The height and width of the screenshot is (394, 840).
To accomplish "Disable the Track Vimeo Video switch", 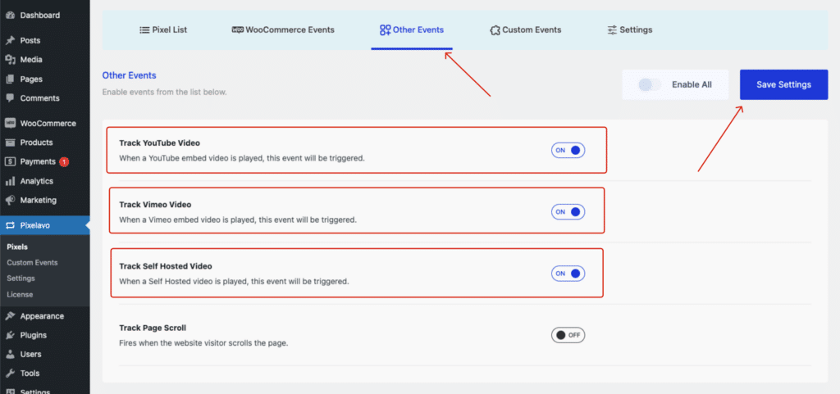I will tap(568, 211).
